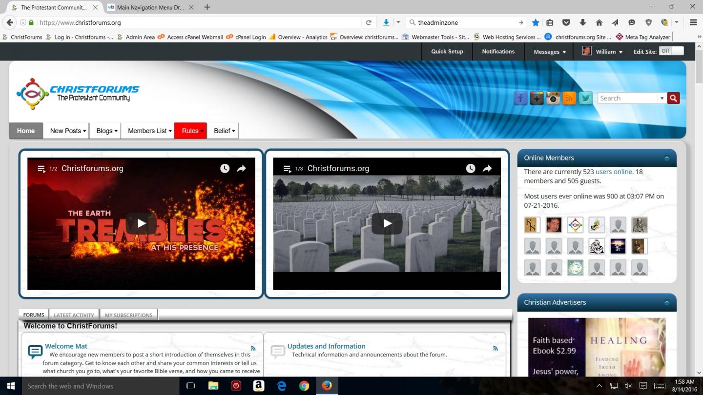Switch to the Forums tab
The height and width of the screenshot is (395, 703).
click(34, 315)
